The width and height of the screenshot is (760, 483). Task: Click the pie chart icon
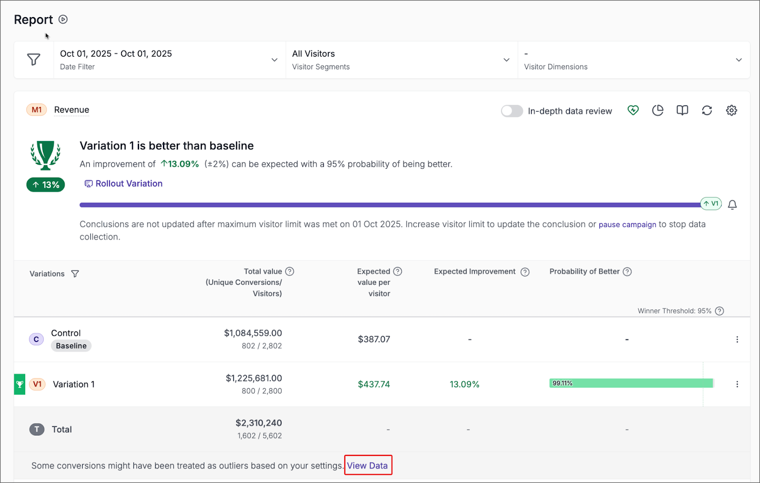[x=657, y=111]
